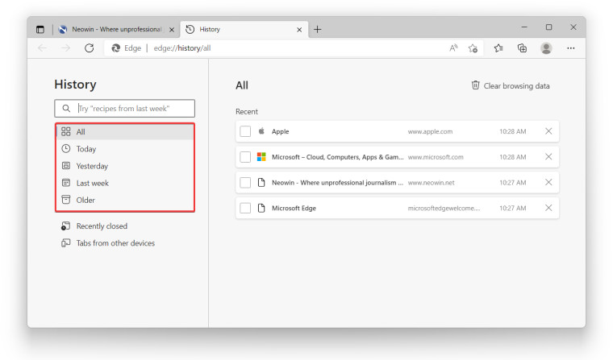Screen dimensions: 613x360
Task: Show history from Last week
Action: pos(125,183)
